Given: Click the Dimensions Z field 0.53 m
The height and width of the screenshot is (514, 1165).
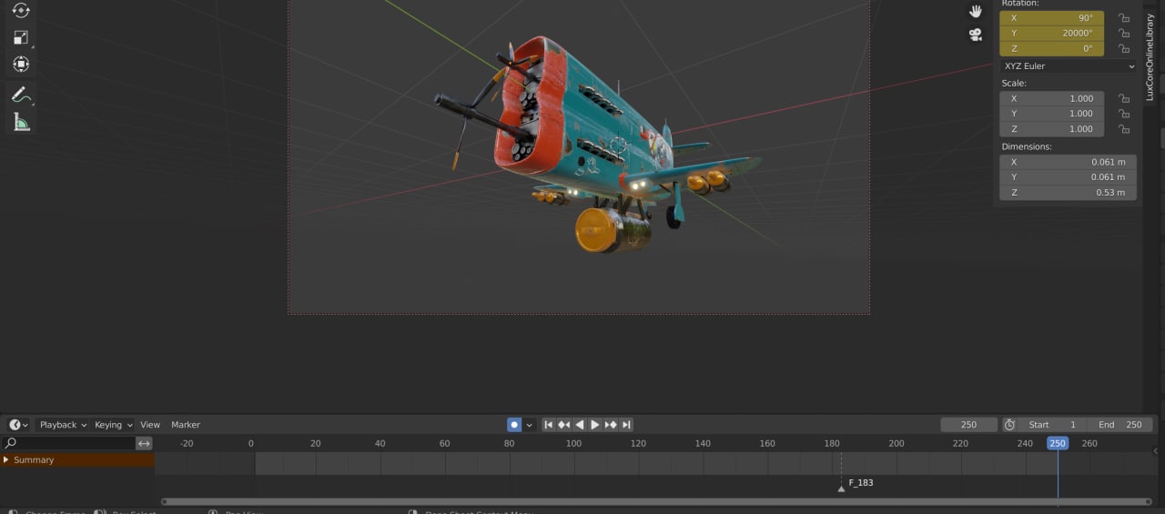Looking at the screenshot, I should pyautogui.click(x=1068, y=193).
